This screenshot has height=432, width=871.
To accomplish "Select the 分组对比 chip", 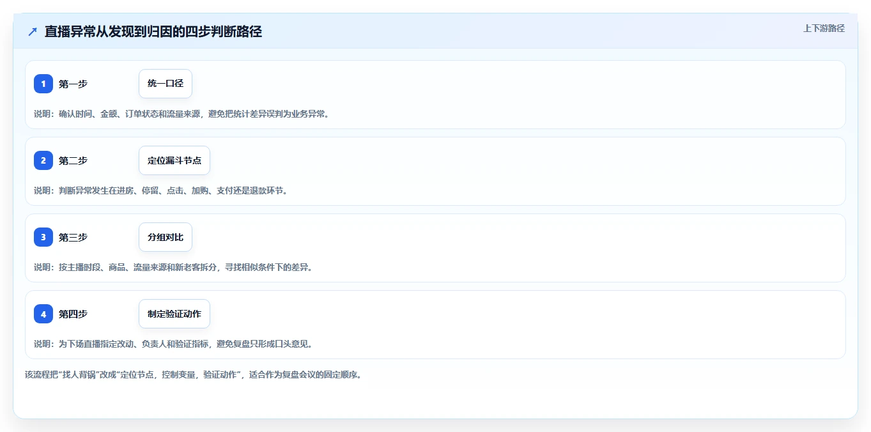I will click(166, 237).
